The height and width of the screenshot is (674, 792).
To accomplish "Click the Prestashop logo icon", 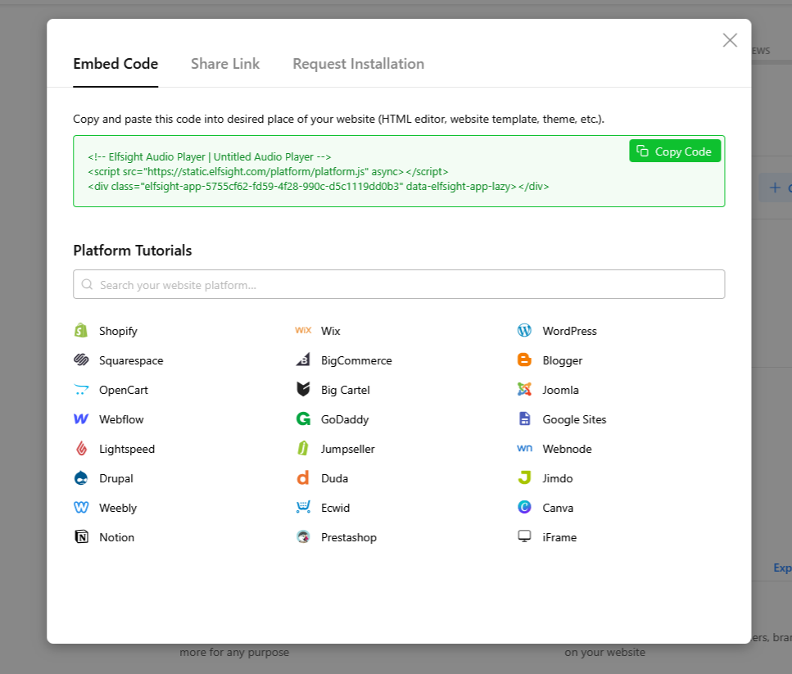I will pyautogui.click(x=303, y=536).
